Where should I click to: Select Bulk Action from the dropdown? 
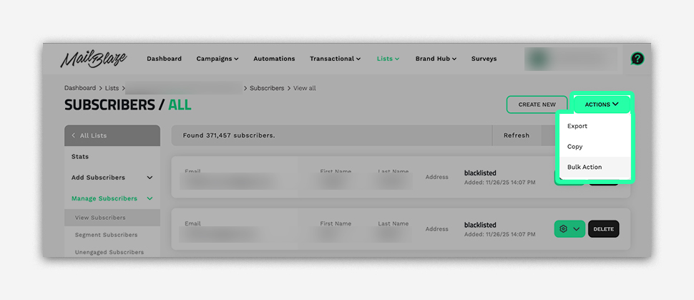click(585, 168)
